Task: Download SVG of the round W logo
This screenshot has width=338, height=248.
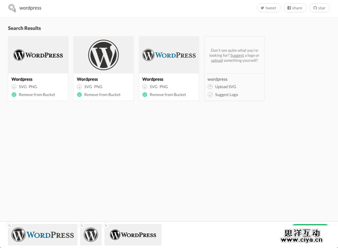Action: pos(88,87)
